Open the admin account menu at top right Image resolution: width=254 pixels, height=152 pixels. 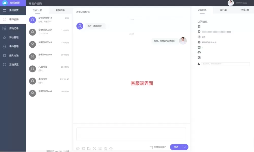pos(237,3)
